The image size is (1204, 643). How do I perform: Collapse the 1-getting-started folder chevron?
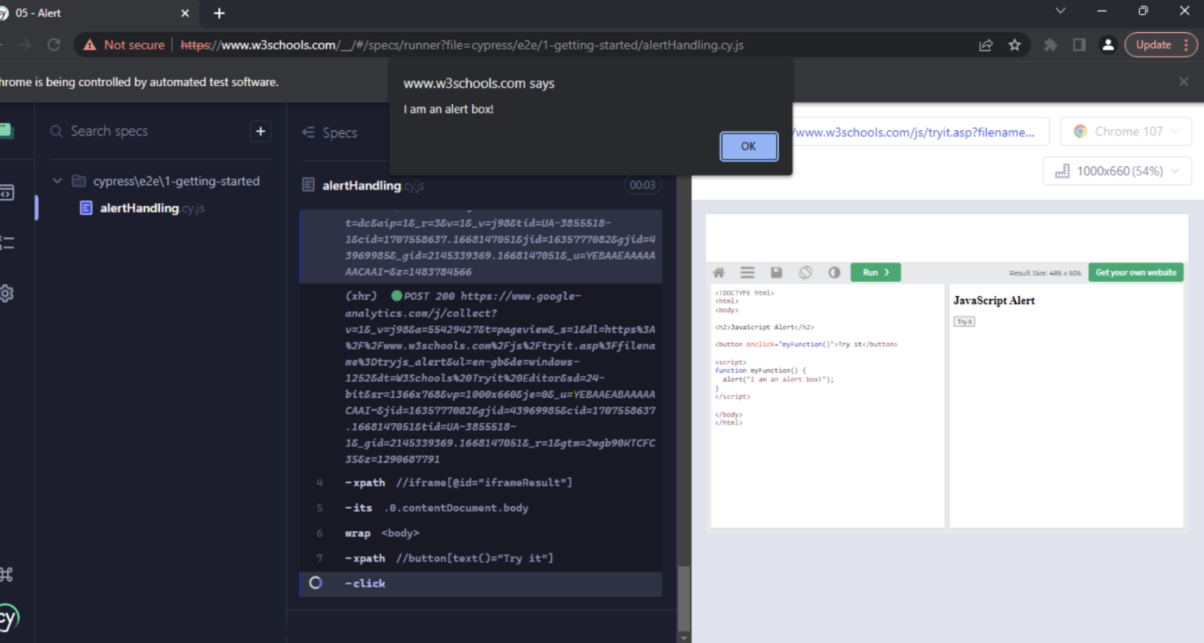56,180
